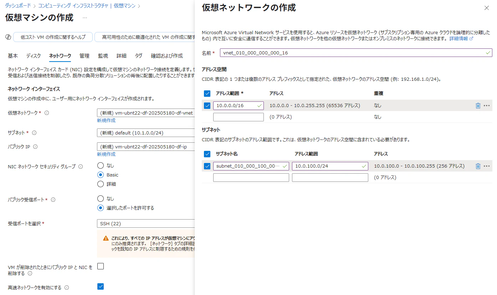The height and width of the screenshot is (295, 497).
Task: Click info icon beside NIC ネットワーク セキュリティ グループ
Action: click(x=81, y=167)
